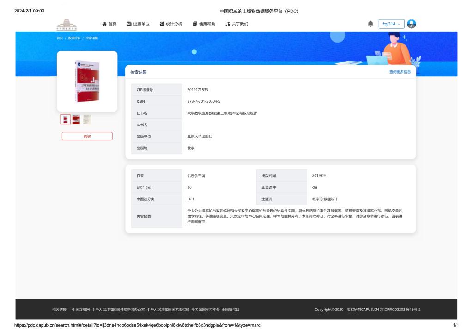Image resolution: width=473 pixels, height=335 pixels.
Task: Click the 丛书名 field label
Action: click(142, 125)
